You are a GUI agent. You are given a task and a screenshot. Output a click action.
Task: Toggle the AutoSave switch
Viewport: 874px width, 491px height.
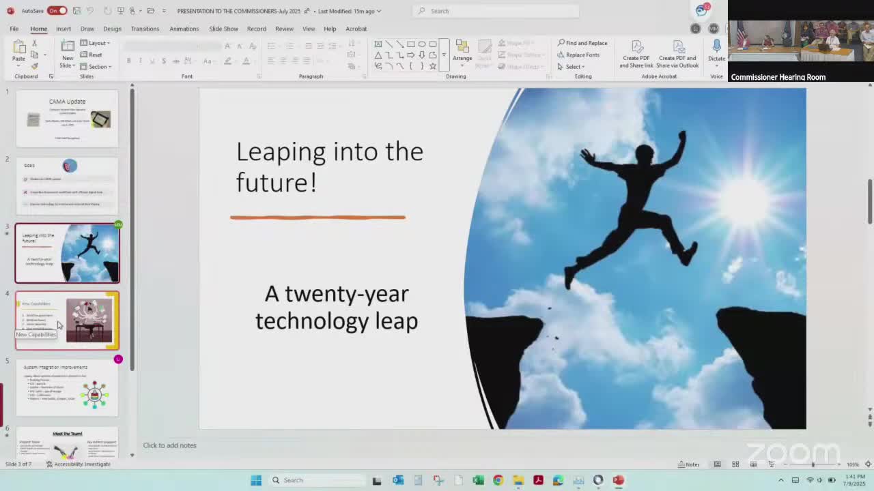coord(57,11)
